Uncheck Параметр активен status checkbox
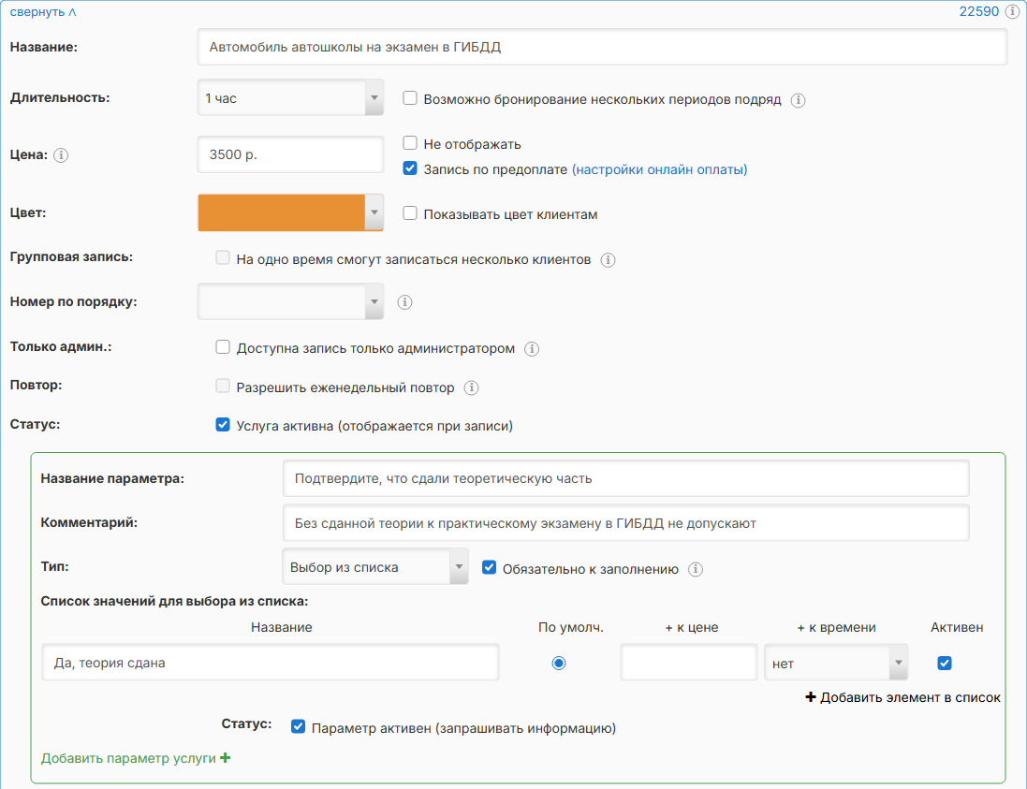 (298, 727)
